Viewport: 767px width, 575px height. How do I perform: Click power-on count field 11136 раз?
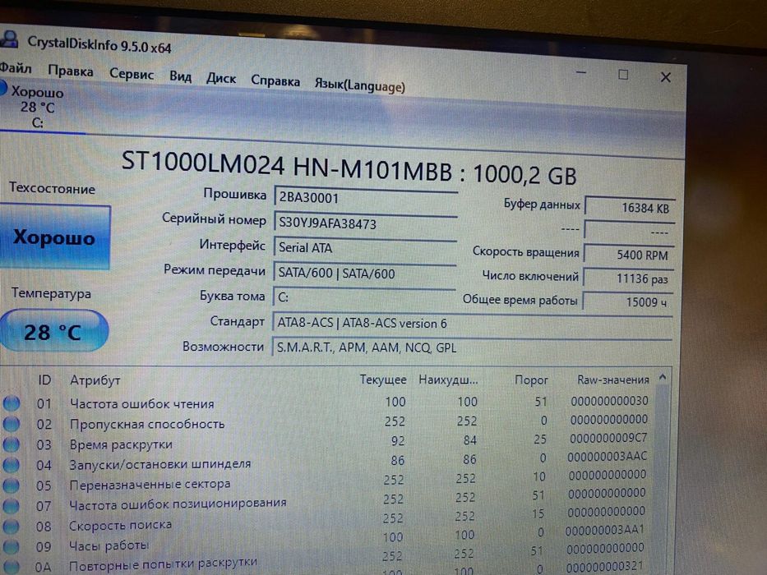tap(629, 278)
